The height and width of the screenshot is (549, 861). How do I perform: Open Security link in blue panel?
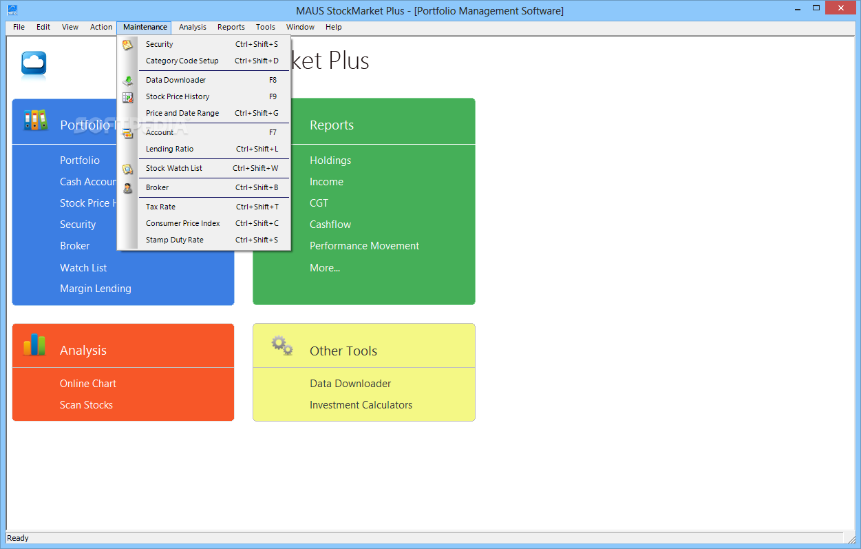(78, 225)
